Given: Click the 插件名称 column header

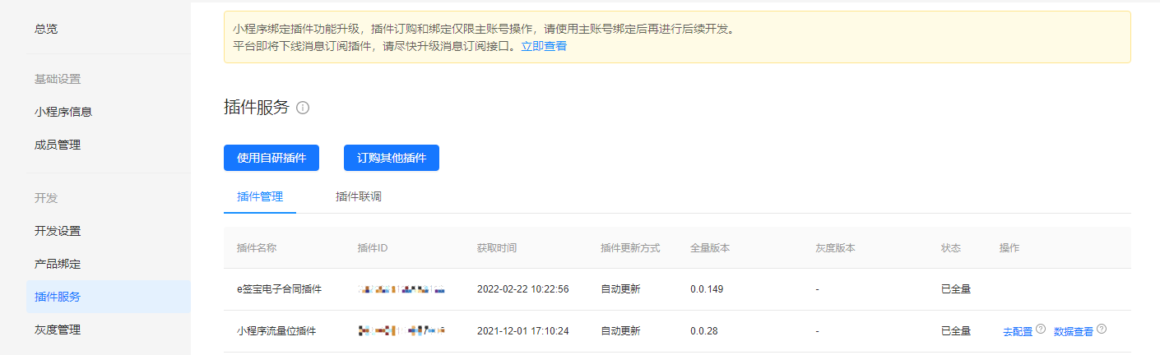Looking at the screenshot, I should coord(257,247).
